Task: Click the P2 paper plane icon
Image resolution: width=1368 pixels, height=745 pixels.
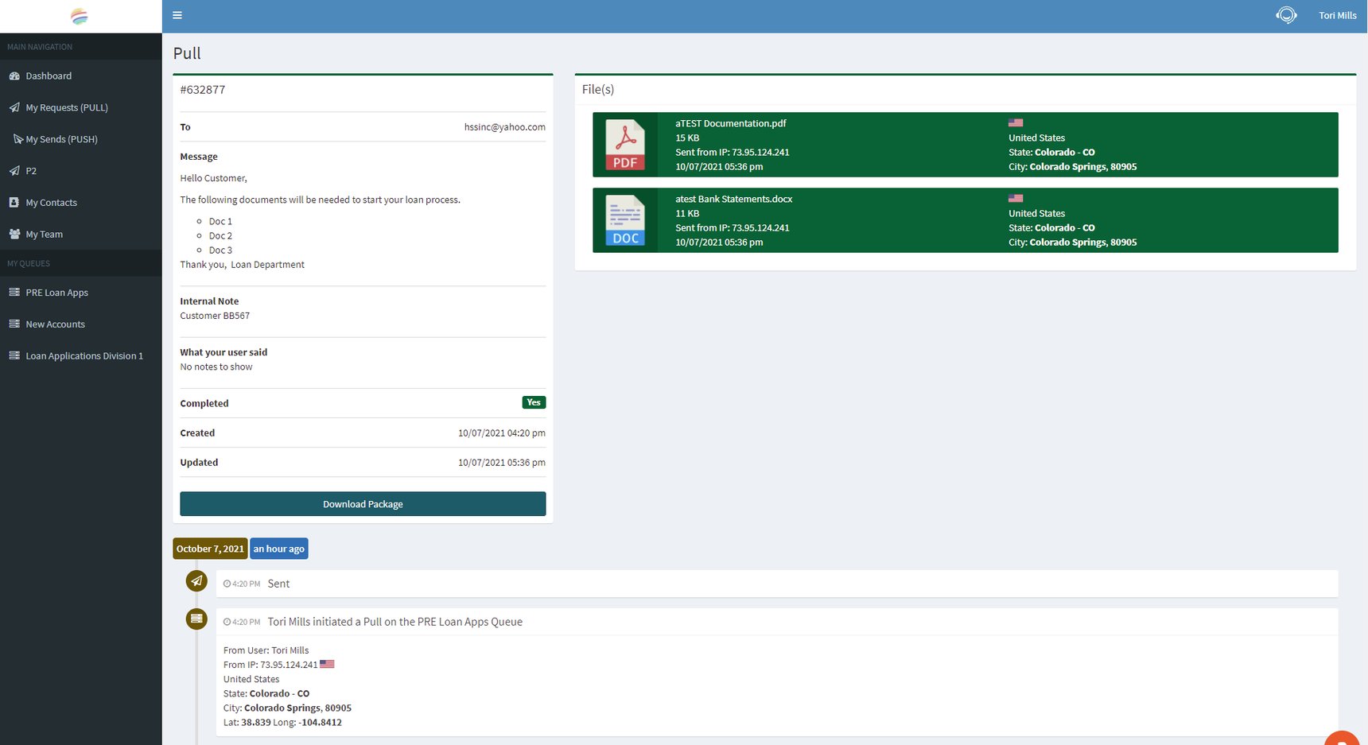Action: pos(14,171)
